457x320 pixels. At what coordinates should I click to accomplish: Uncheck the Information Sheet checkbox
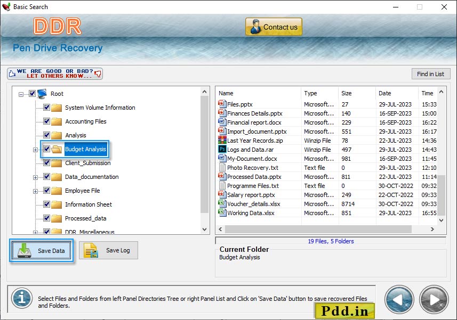coord(46,204)
